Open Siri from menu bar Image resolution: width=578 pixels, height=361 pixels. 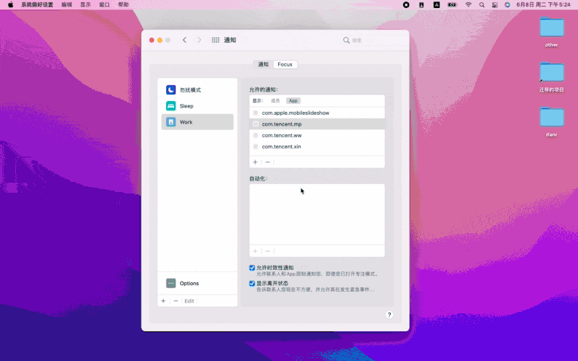508,5
